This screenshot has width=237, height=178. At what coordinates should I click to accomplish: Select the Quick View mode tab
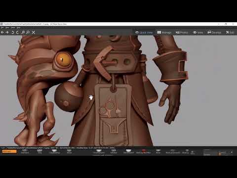click(x=144, y=33)
